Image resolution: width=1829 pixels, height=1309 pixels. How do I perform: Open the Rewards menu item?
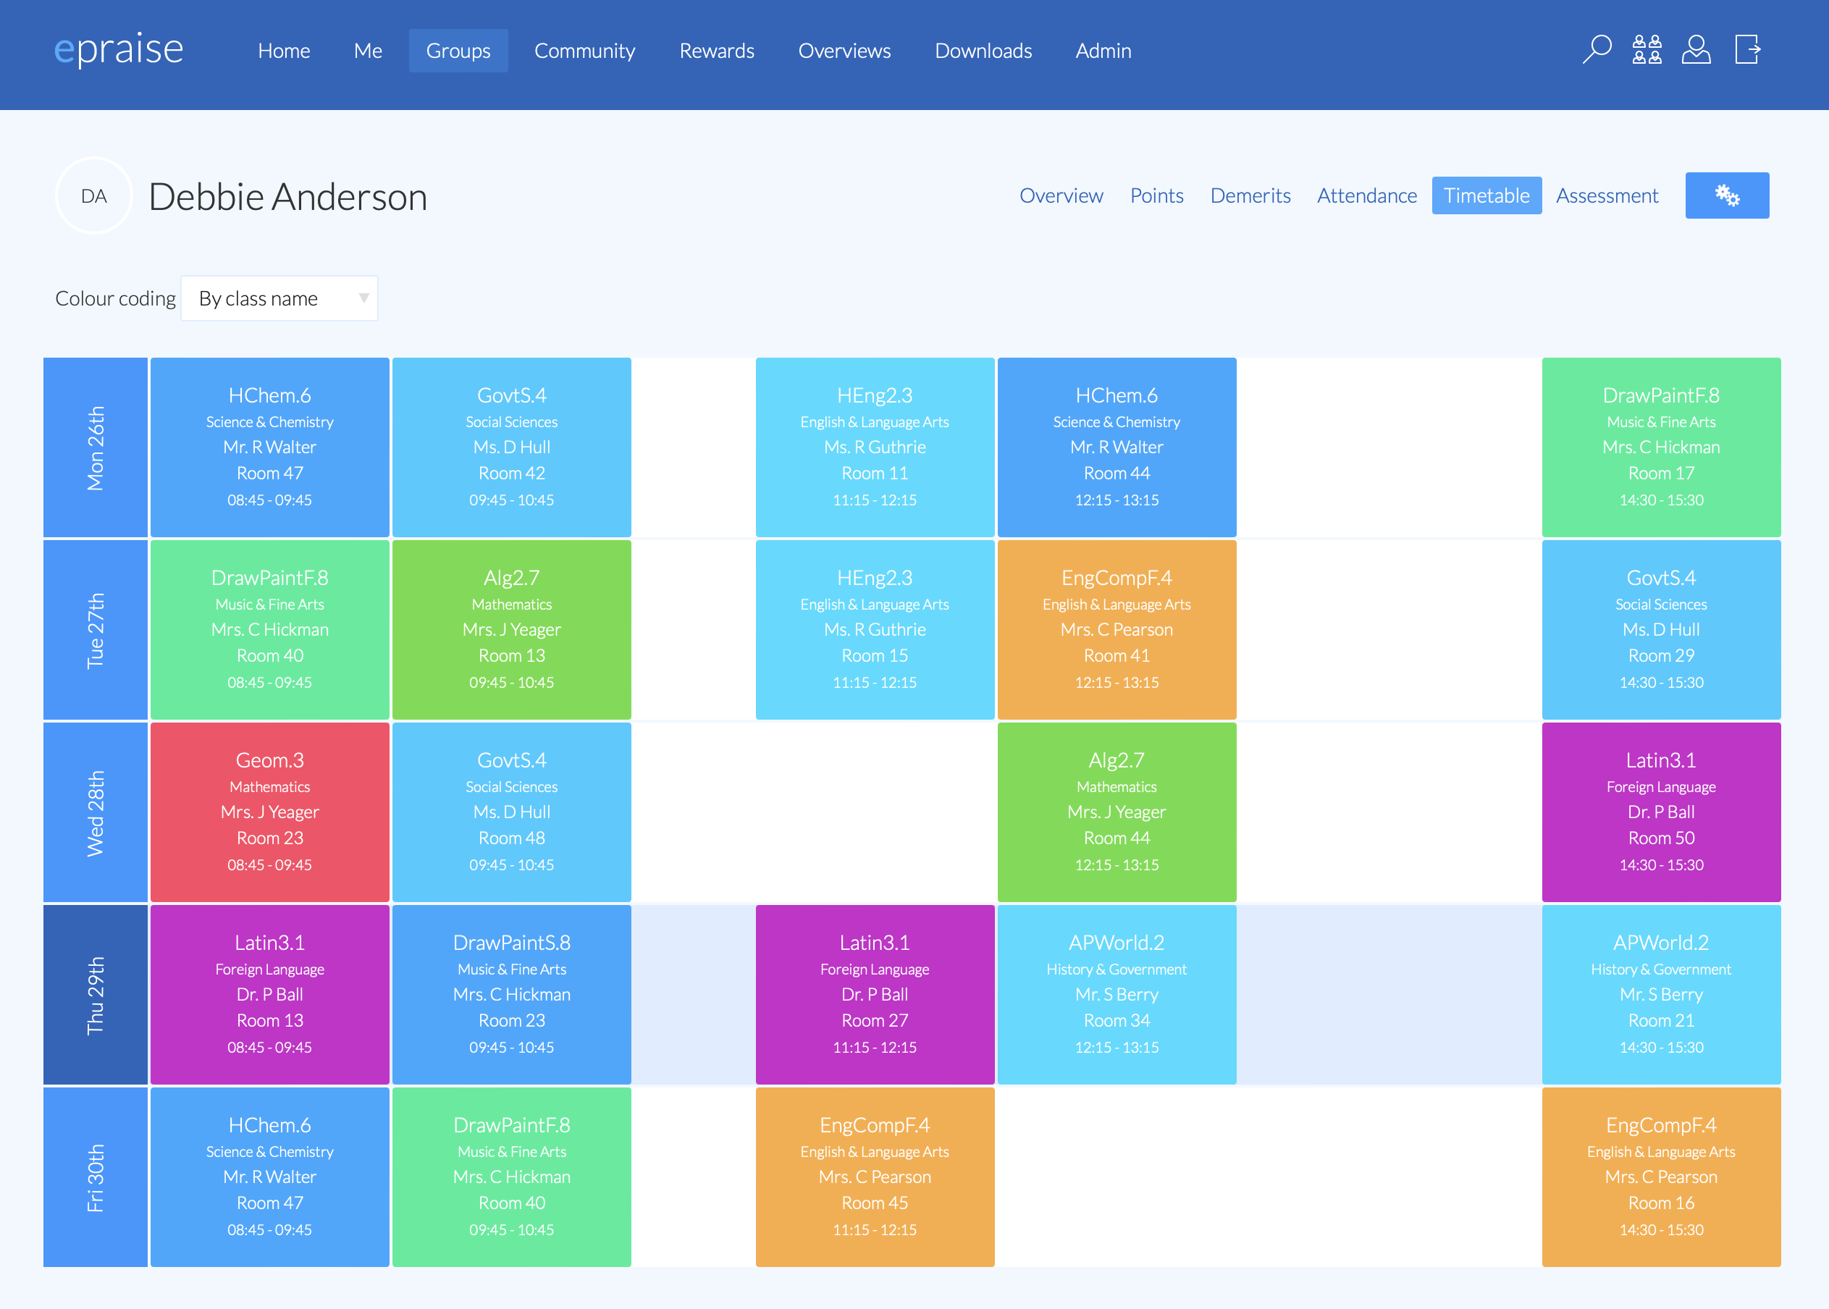[x=717, y=51]
